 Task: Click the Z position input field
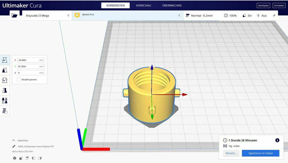click(31, 73)
